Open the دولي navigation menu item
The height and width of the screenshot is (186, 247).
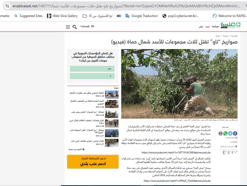pyautogui.click(x=201, y=26)
